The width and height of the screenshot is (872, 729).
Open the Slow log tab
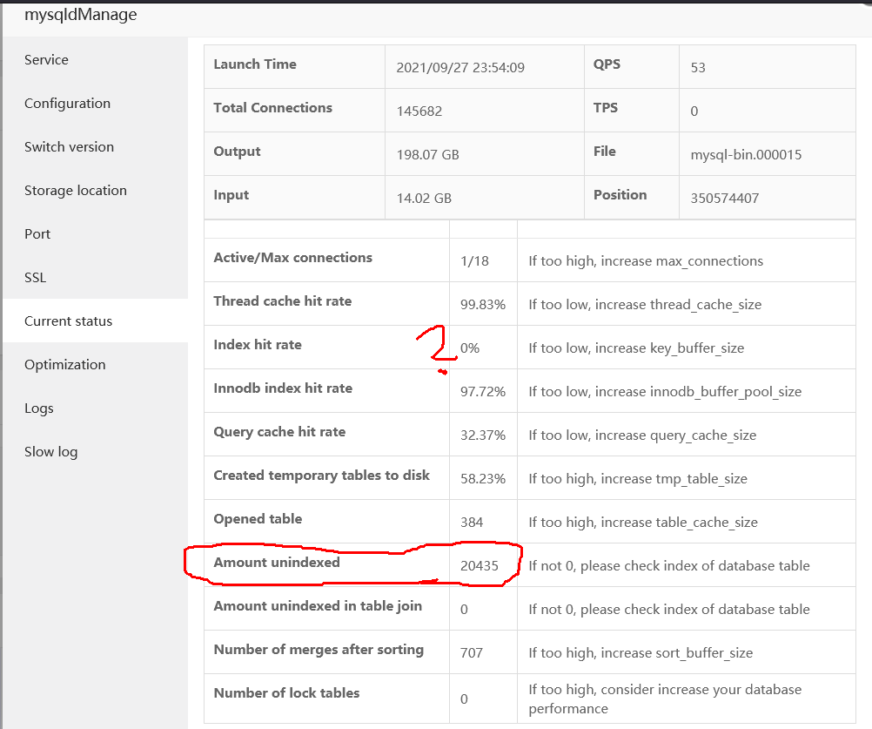click(50, 452)
